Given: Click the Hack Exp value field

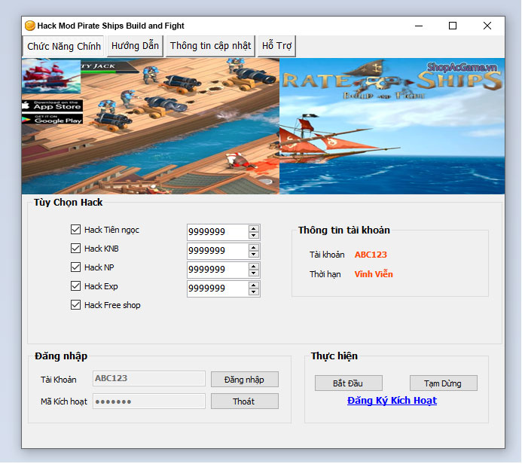Looking at the screenshot, I should pyautogui.click(x=218, y=288).
